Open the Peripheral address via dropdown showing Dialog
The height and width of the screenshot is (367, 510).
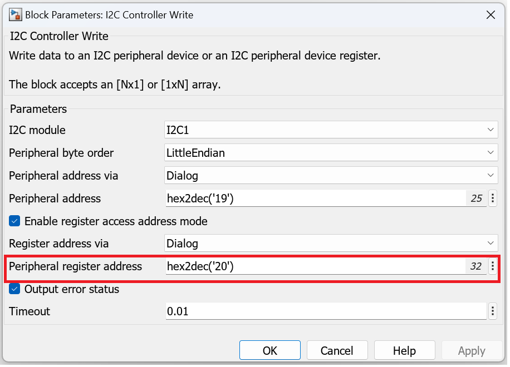(x=328, y=175)
